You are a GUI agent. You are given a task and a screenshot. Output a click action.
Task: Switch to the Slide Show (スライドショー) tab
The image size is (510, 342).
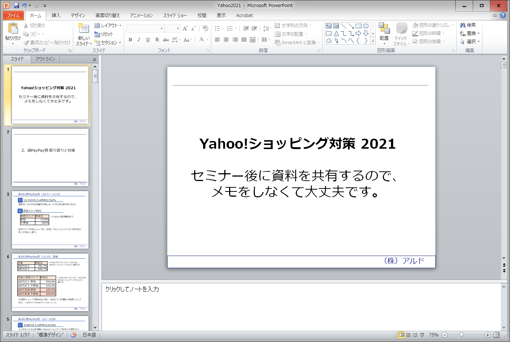tap(175, 16)
